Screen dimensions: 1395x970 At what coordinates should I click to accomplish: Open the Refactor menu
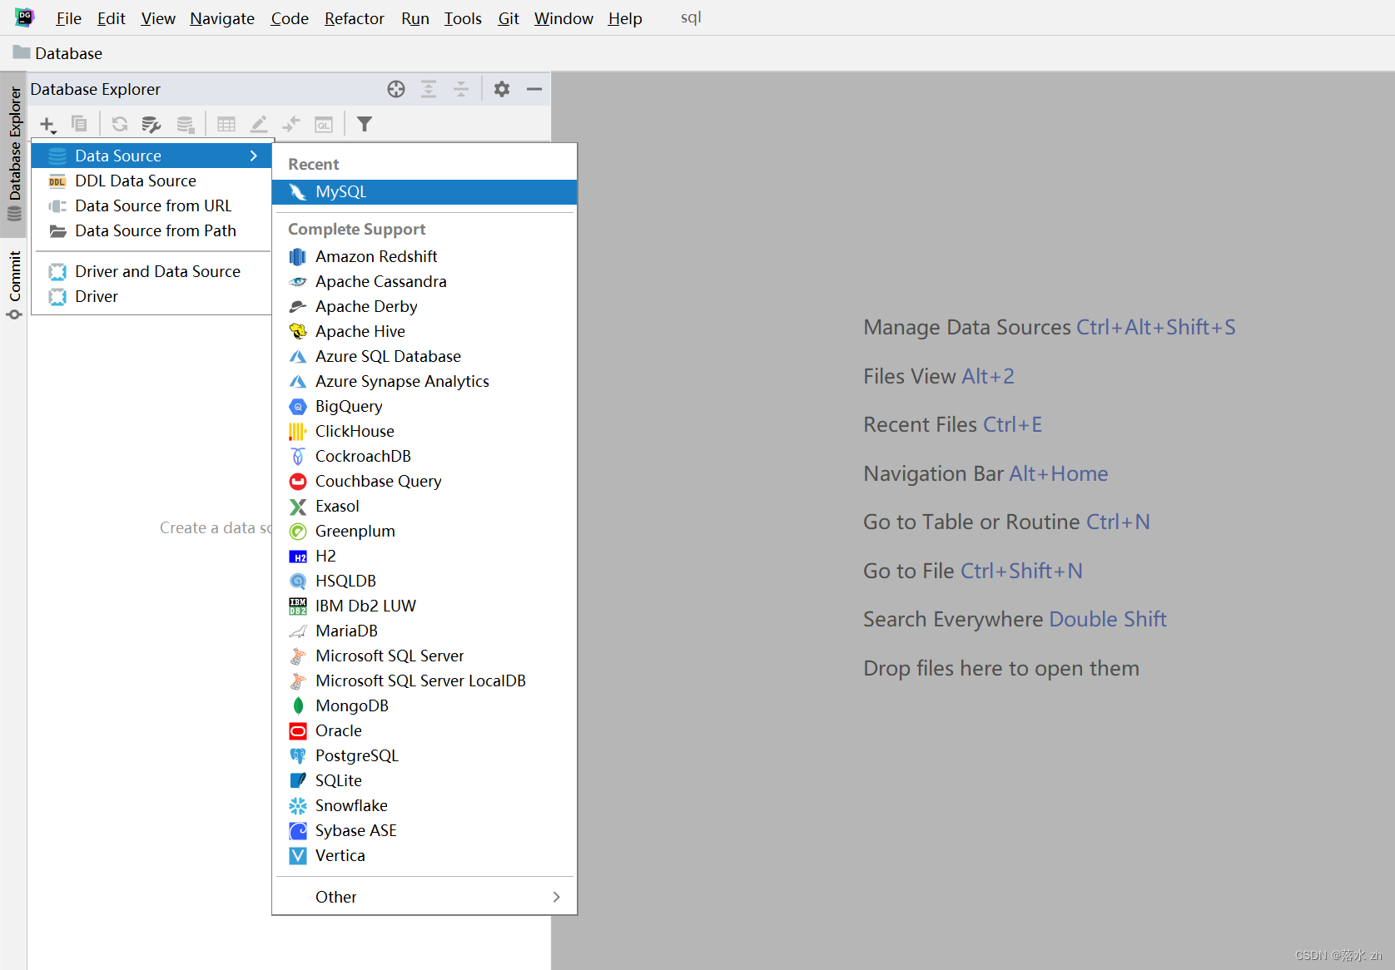(355, 18)
